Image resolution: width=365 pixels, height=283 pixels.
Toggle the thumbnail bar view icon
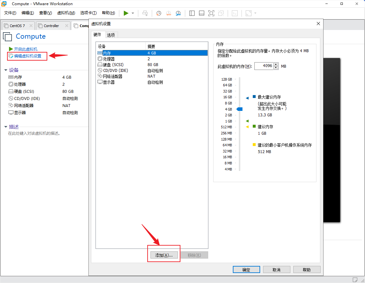(x=202, y=13)
